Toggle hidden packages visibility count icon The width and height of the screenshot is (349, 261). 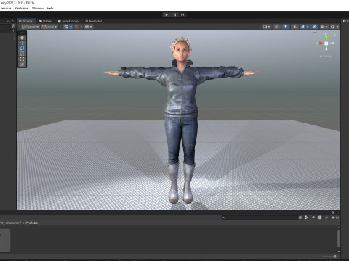click(335, 217)
